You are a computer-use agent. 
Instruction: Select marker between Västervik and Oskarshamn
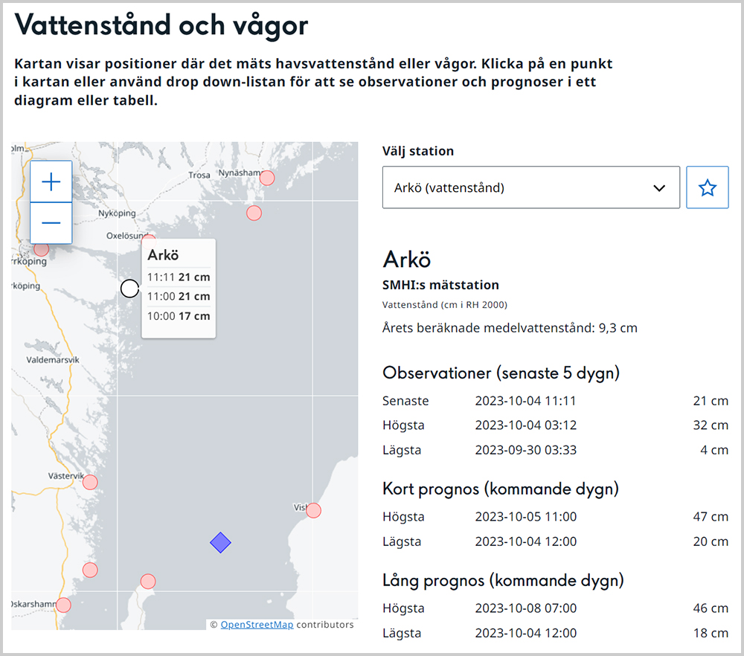[x=90, y=570]
